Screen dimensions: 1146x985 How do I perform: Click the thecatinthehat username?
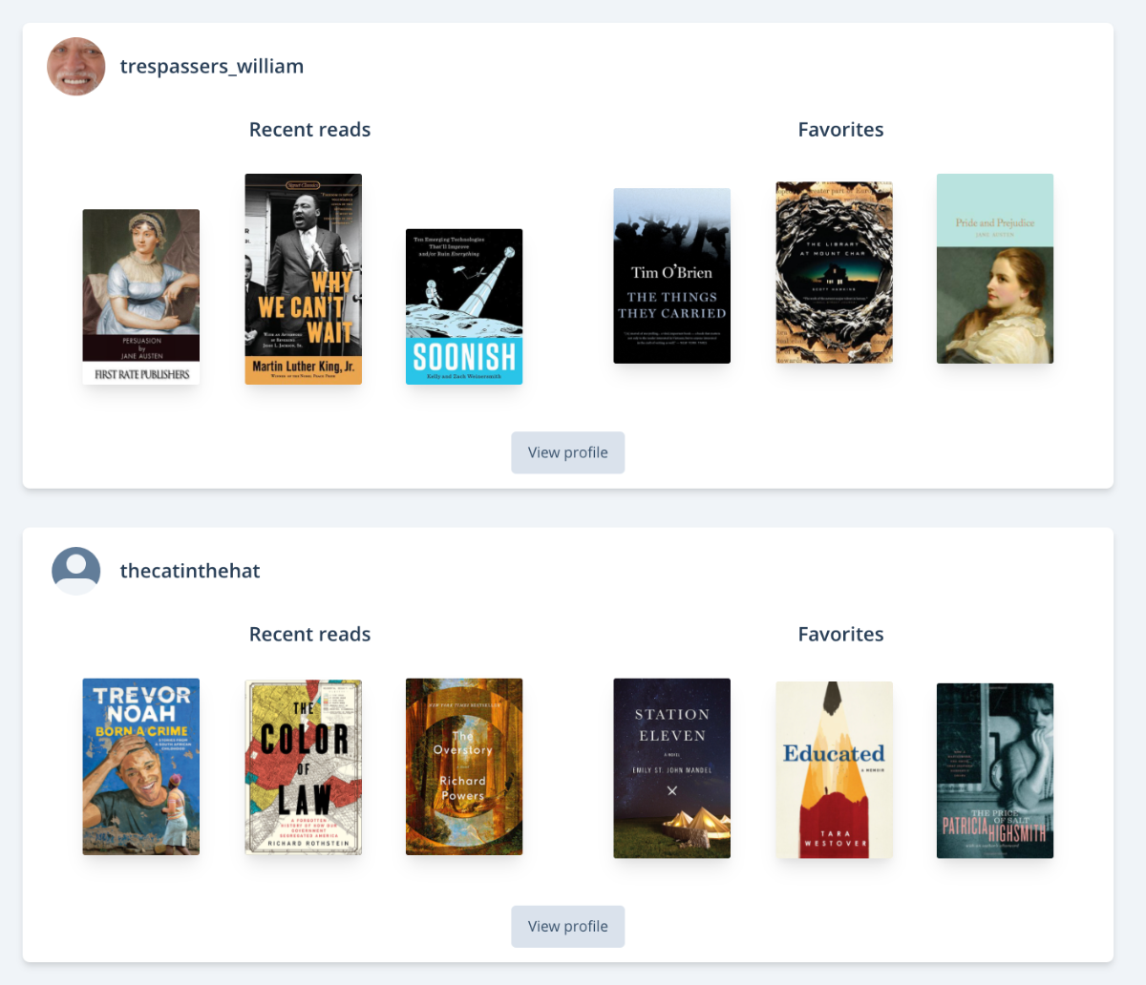(190, 571)
